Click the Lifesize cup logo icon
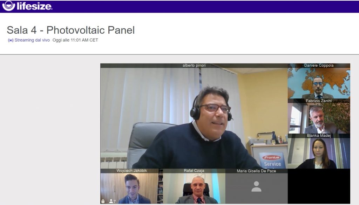Screen dimensions: 359x205 tap(9, 6)
